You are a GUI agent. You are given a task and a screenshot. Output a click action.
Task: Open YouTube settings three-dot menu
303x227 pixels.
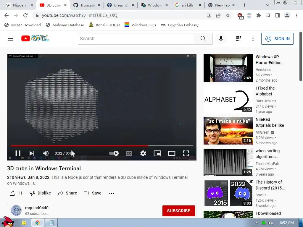253,39
